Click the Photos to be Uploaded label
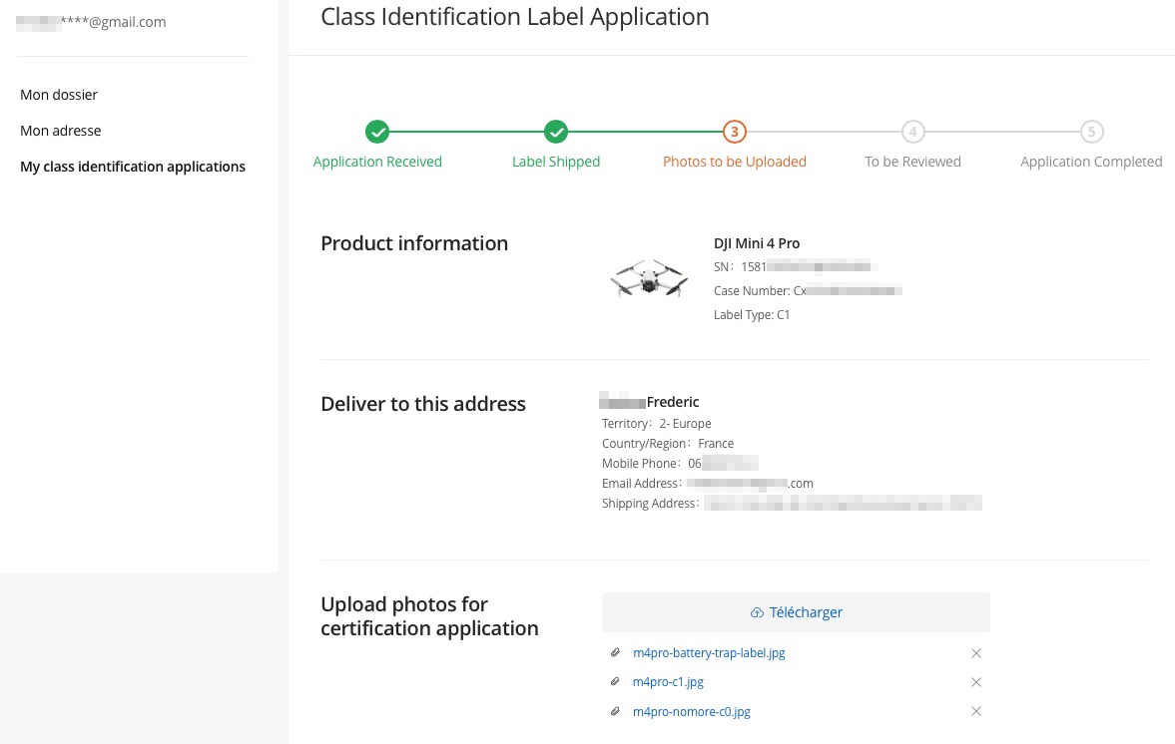 pos(735,162)
